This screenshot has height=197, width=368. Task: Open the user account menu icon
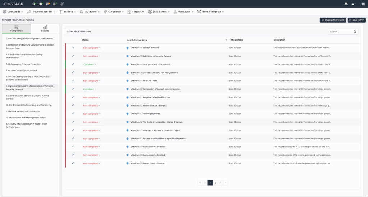(x=354, y=4)
